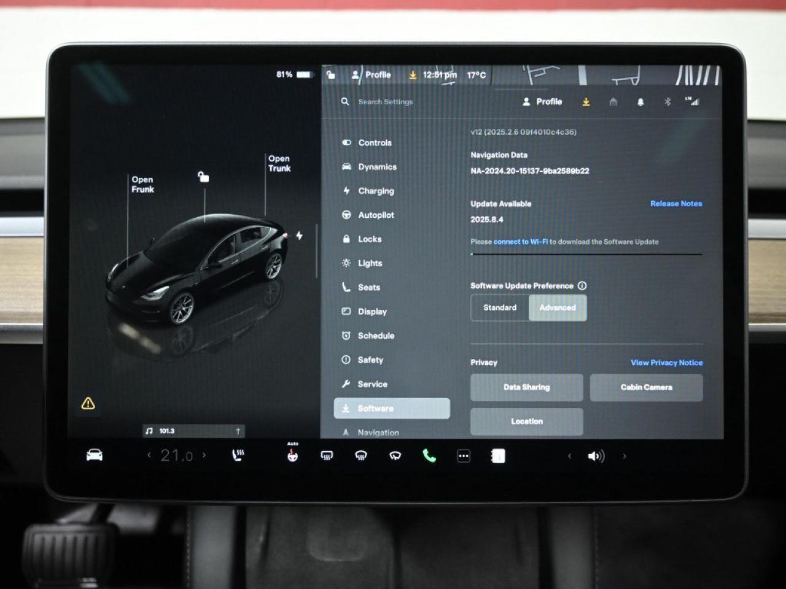Screen dimensions: 786x589
Task: Tap the lock icon in top status bar
Action: [x=330, y=75]
